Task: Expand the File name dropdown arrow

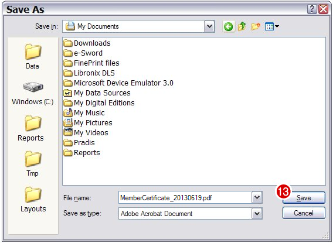Action: tap(257, 198)
